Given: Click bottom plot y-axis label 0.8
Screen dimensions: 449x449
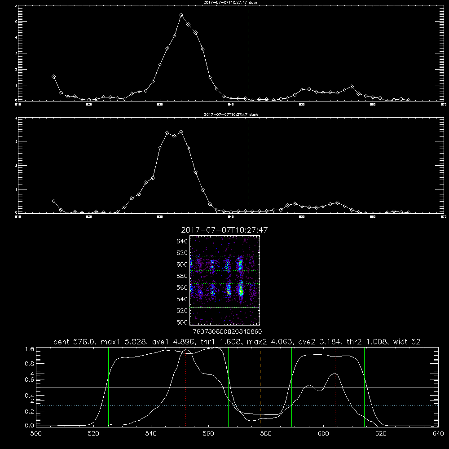Looking at the screenshot, I should tap(30, 364).
